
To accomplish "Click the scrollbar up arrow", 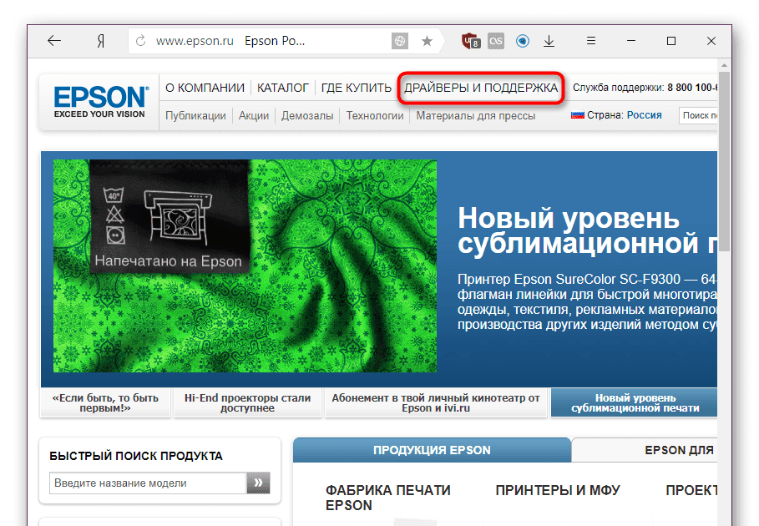I will point(724,65).
